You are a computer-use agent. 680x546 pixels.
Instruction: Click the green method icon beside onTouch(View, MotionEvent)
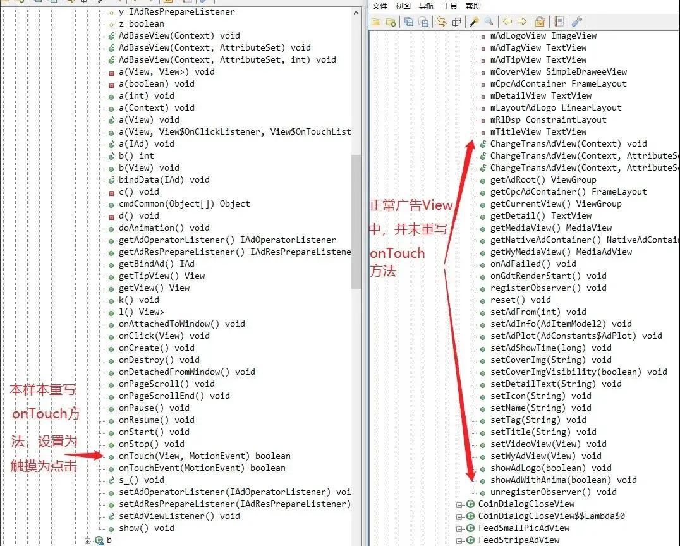[x=111, y=457]
